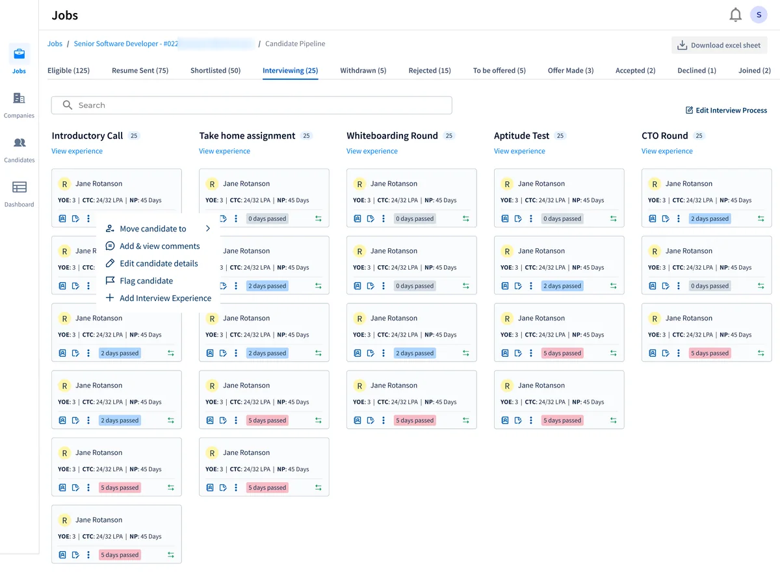780x583 pixels.
Task: Open three-dots menu on Aptitude Test 0-days card
Action: (x=531, y=219)
